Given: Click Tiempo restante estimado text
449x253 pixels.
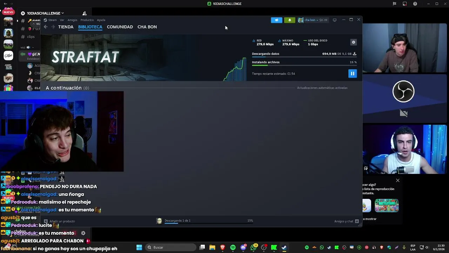Looking at the screenshot, I should click(273, 74).
